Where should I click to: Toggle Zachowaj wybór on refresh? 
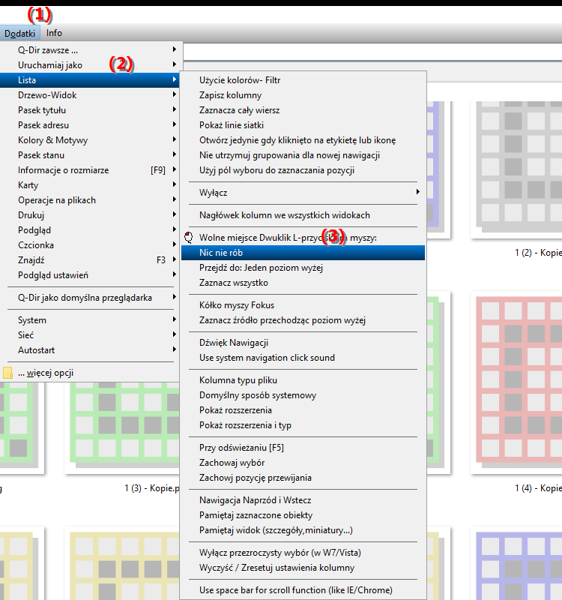click(303, 463)
